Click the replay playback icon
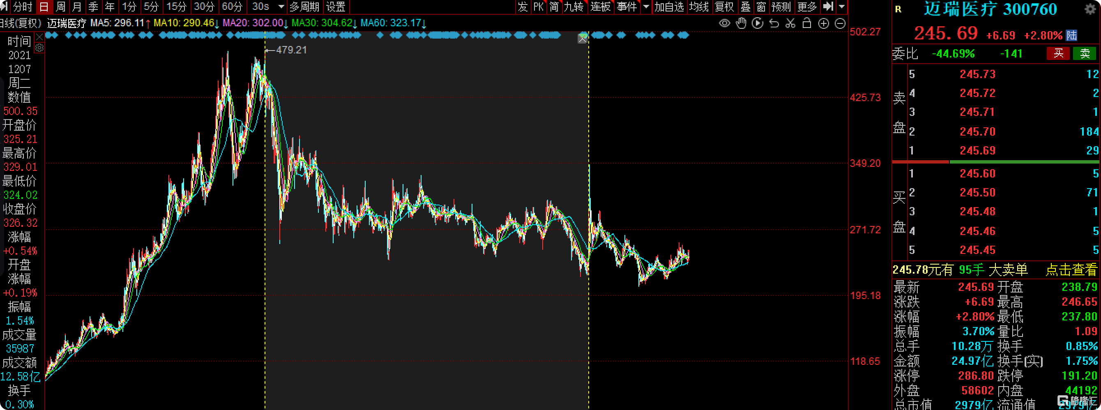This screenshot has width=1101, height=410. click(x=757, y=23)
